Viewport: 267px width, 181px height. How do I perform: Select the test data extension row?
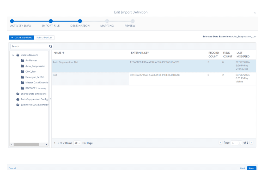tap(154, 79)
